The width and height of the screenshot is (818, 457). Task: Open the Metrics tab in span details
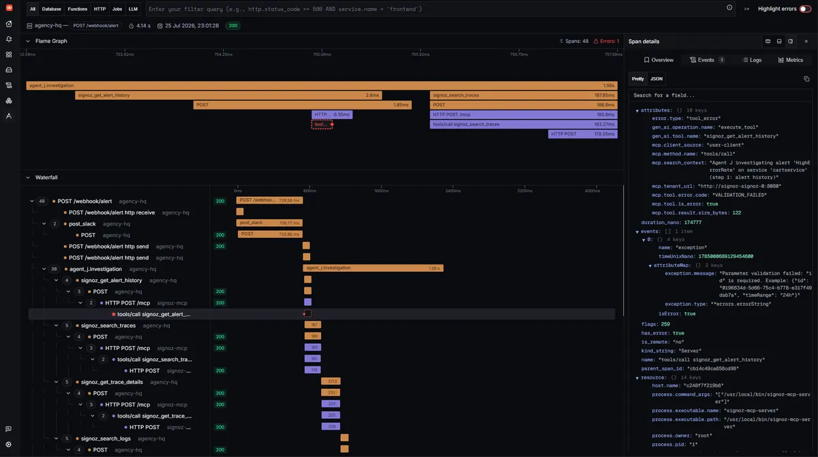[791, 60]
